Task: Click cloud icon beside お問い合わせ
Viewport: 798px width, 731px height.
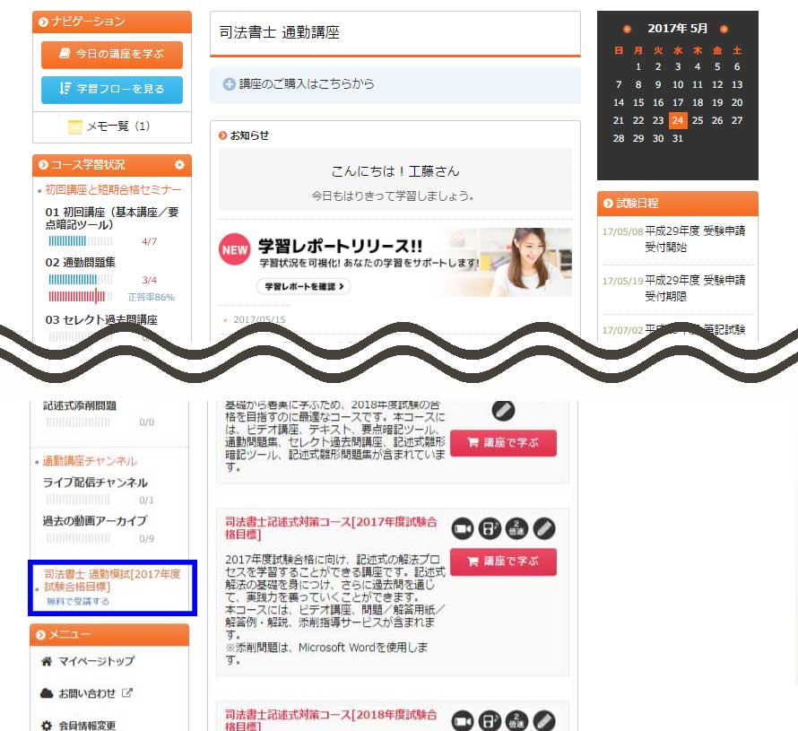Action: point(47,693)
